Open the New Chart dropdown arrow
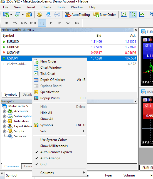Screen dimensions: 153x179 11,15
